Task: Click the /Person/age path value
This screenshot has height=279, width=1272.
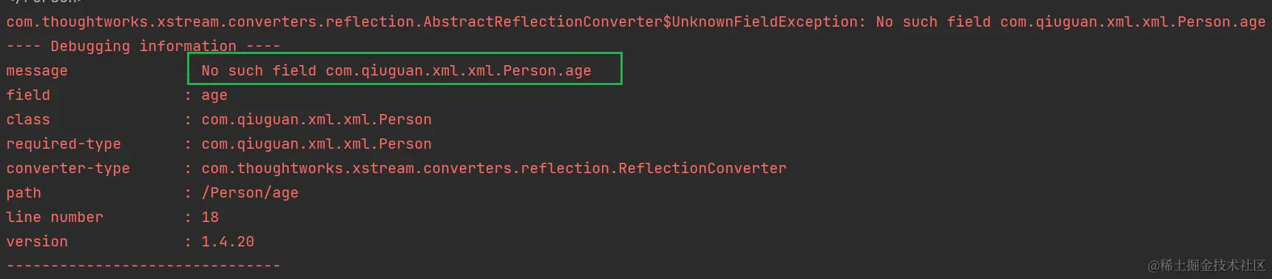Action: coord(250,193)
